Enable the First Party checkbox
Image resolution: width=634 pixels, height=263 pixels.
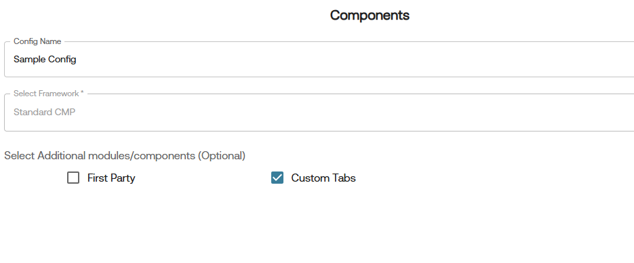coord(73,178)
